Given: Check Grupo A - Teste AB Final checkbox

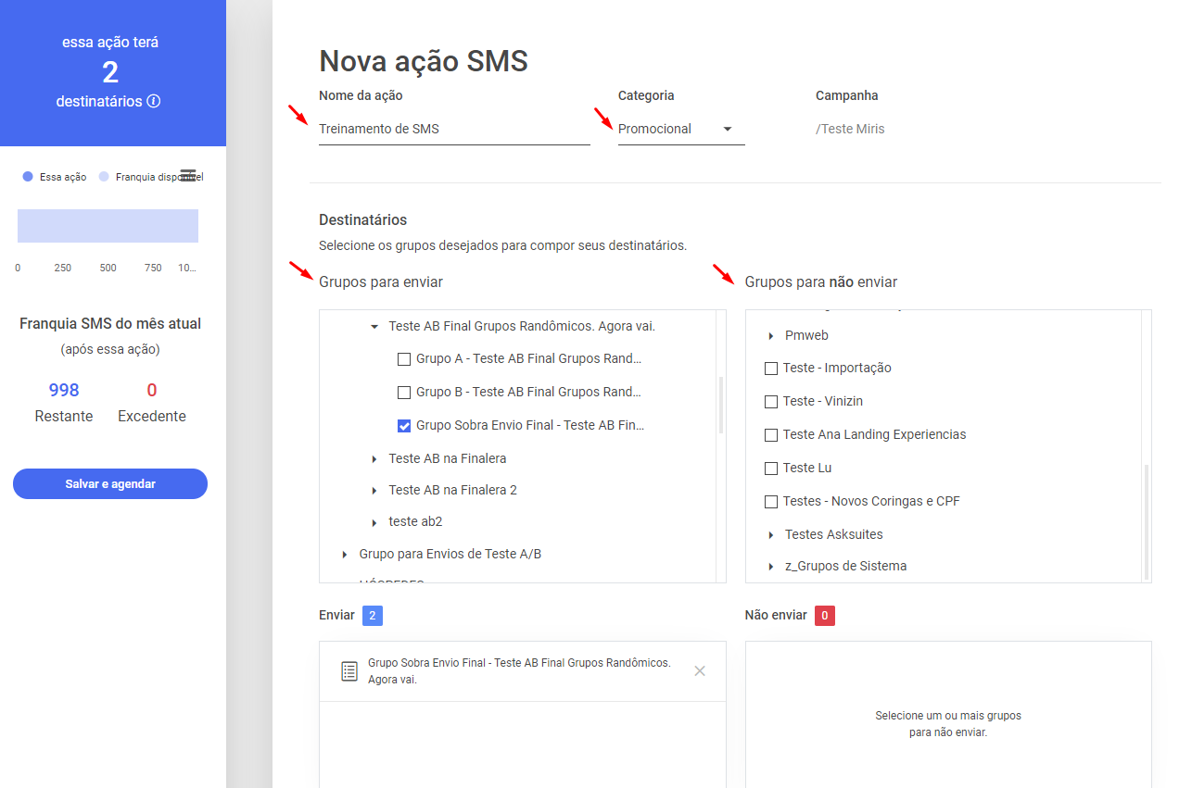Looking at the screenshot, I should pyautogui.click(x=404, y=359).
